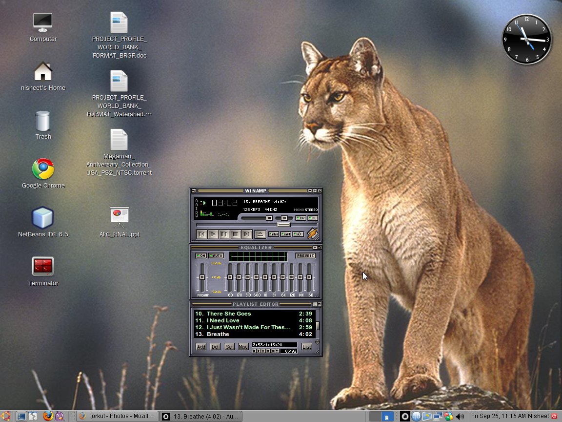Image resolution: width=562 pixels, height=422 pixels.
Task: Click the network connection tray icon
Action: pos(438,416)
